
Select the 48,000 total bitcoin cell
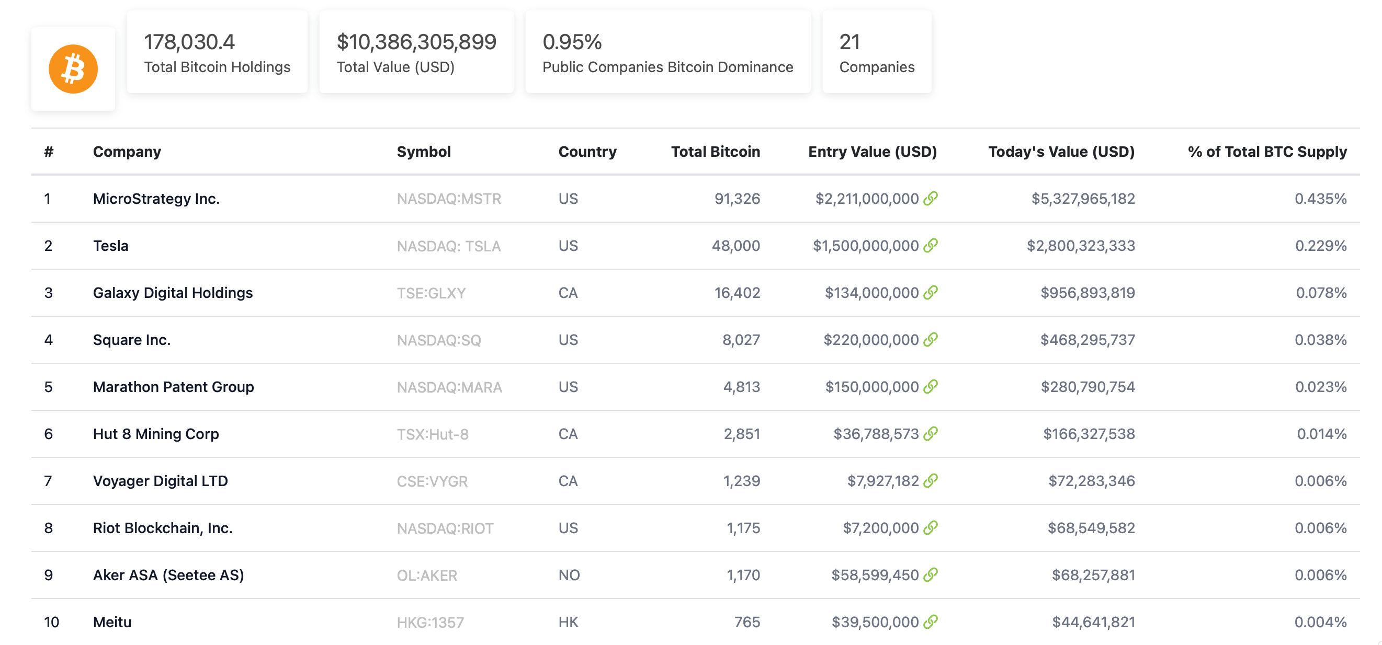pyautogui.click(x=735, y=246)
